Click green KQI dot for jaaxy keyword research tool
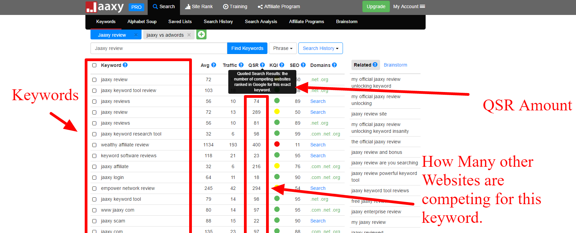 pyautogui.click(x=277, y=133)
